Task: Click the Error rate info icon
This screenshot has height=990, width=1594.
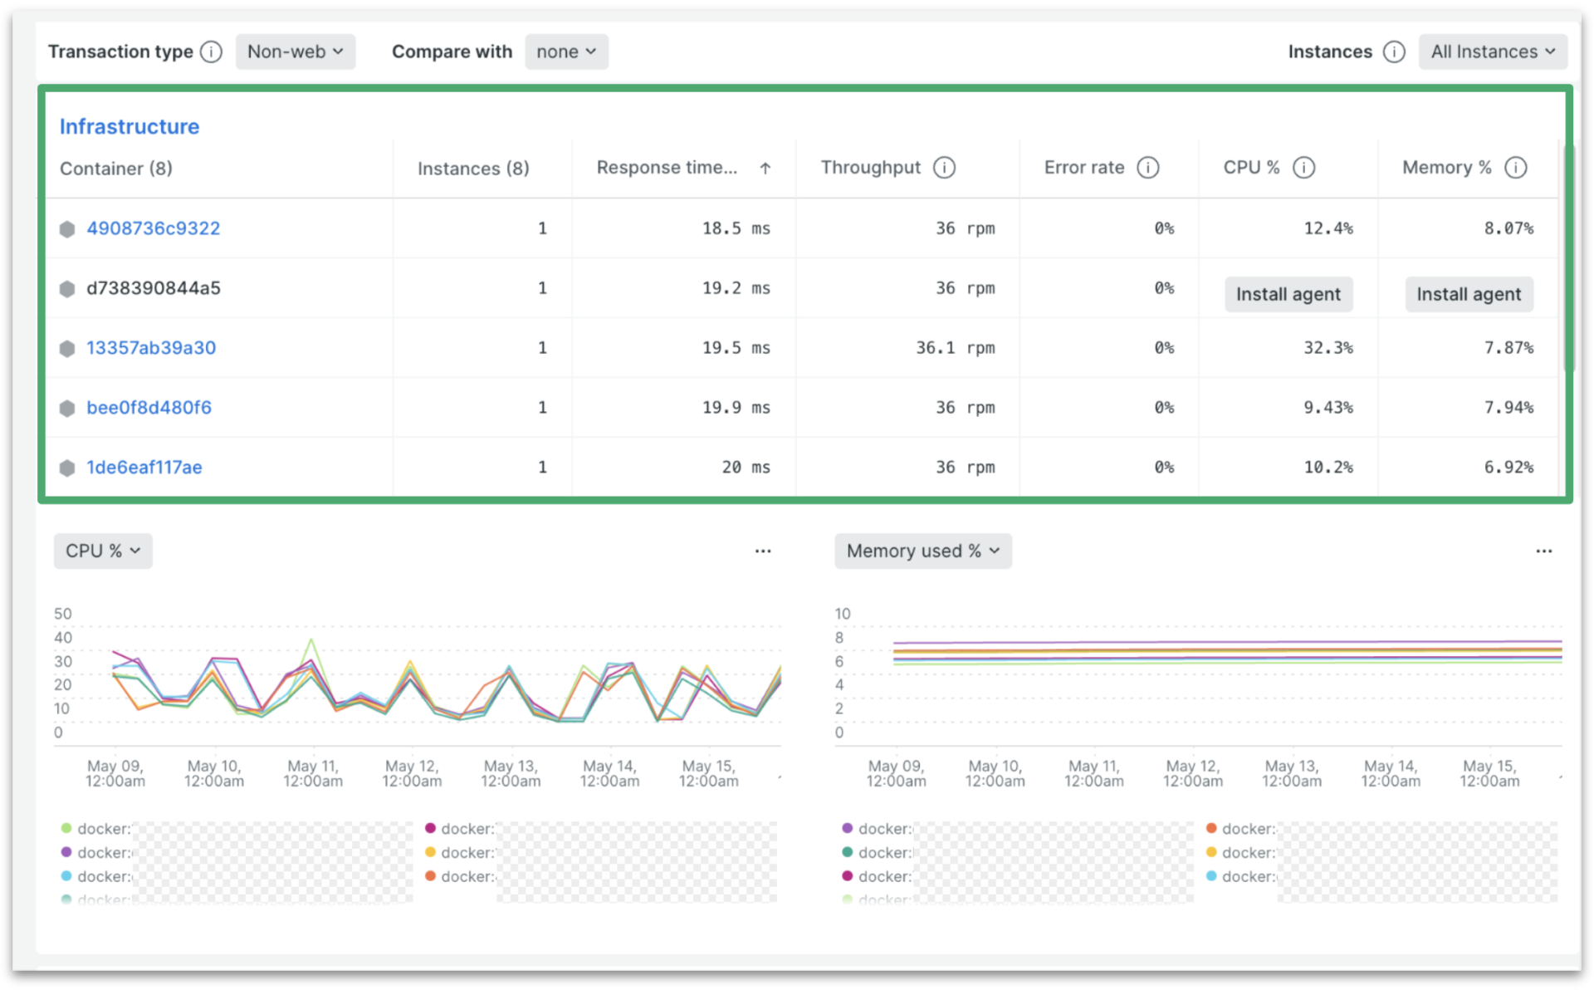Action: point(1148,167)
